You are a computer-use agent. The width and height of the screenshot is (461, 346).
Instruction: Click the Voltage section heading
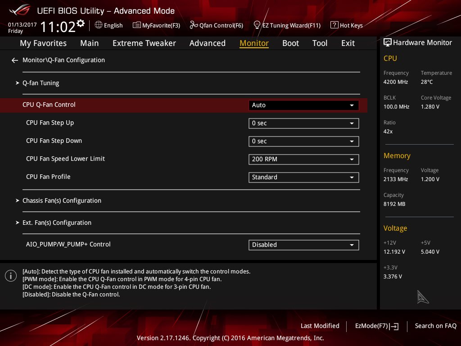coord(395,228)
